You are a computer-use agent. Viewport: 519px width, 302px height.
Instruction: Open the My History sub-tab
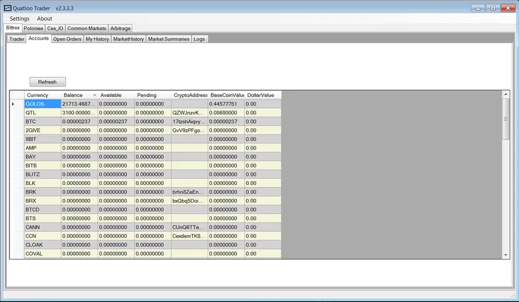coord(98,39)
